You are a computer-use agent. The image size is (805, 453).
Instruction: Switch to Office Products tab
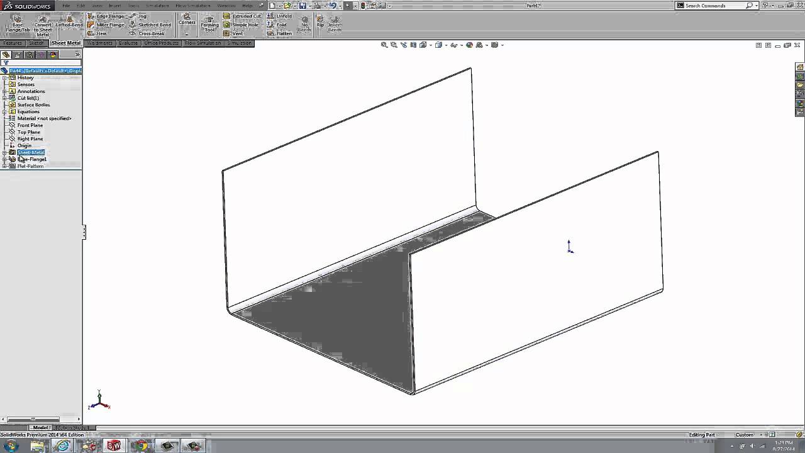coord(162,43)
